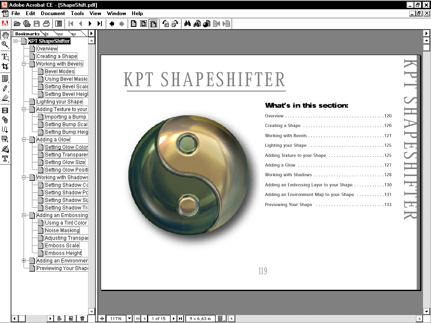Image resolution: width=431 pixels, height=323 pixels.
Task: Select the TouchUp Text tool
Action: (5, 159)
